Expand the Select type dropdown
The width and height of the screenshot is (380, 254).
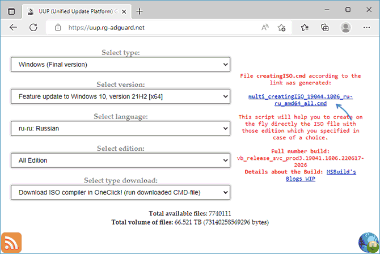[120, 65]
